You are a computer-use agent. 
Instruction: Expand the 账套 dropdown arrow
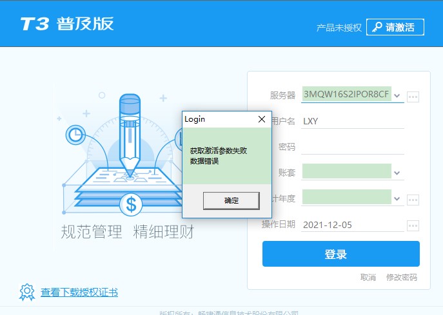397,173
